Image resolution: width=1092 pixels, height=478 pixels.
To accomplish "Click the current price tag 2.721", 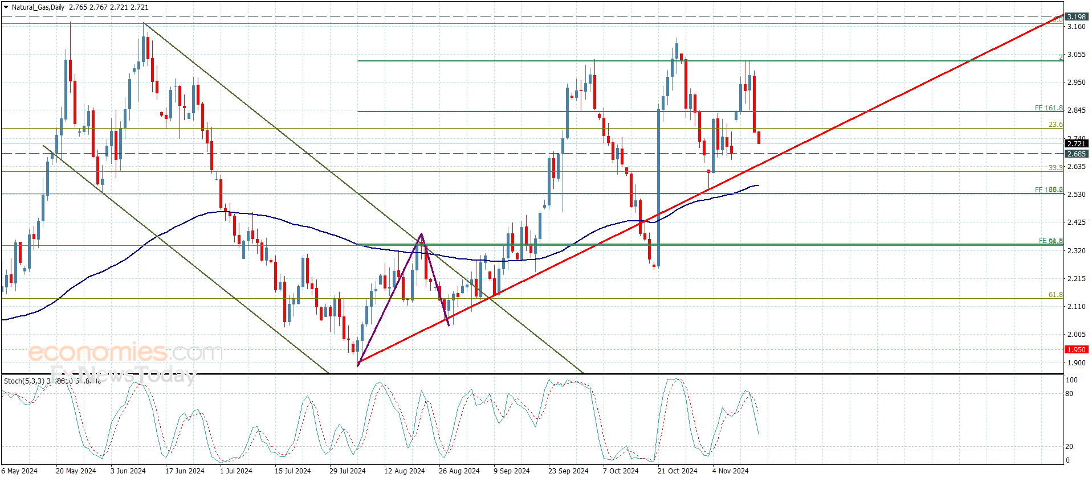I will 1077,144.
